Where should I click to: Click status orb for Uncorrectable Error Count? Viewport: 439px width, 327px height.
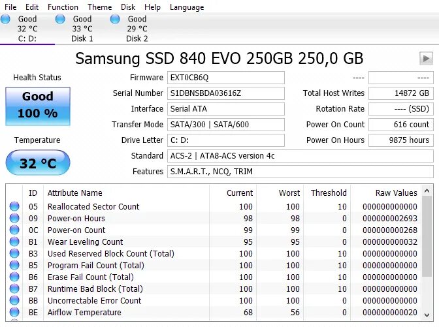[x=14, y=300]
